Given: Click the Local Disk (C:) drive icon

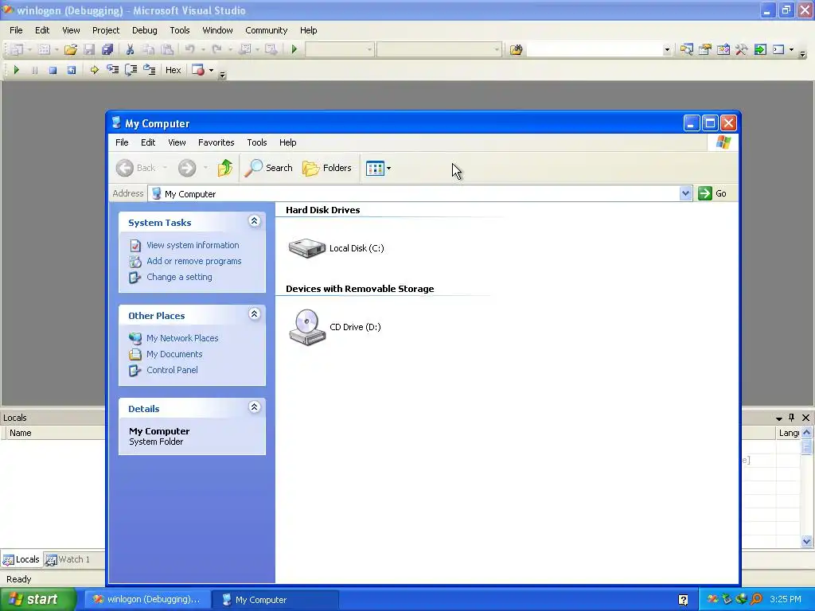Looking at the screenshot, I should point(306,248).
